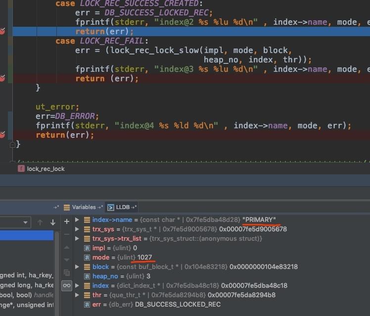The width and height of the screenshot is (370, 316).
Task: Move watch up with triangle icon
Action: coord(67,248)
